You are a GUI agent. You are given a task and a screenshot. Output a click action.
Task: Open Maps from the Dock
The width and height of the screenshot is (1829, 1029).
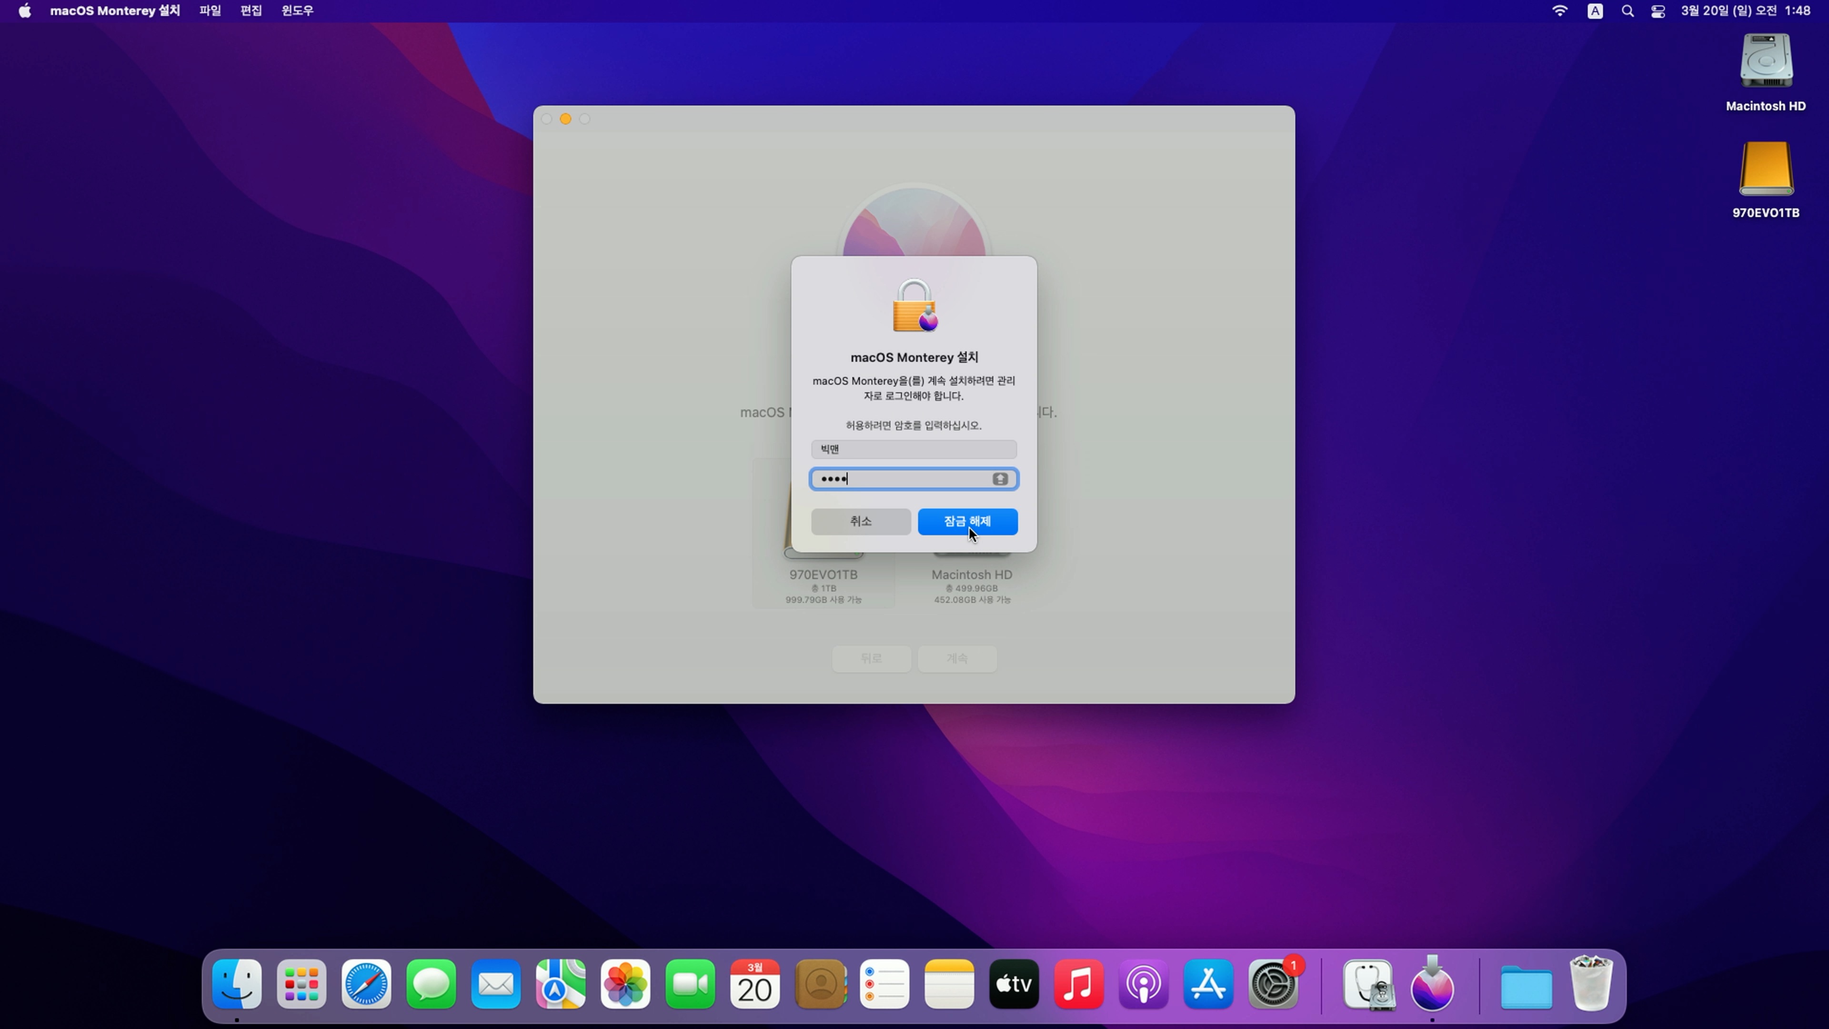click(561, 984)
